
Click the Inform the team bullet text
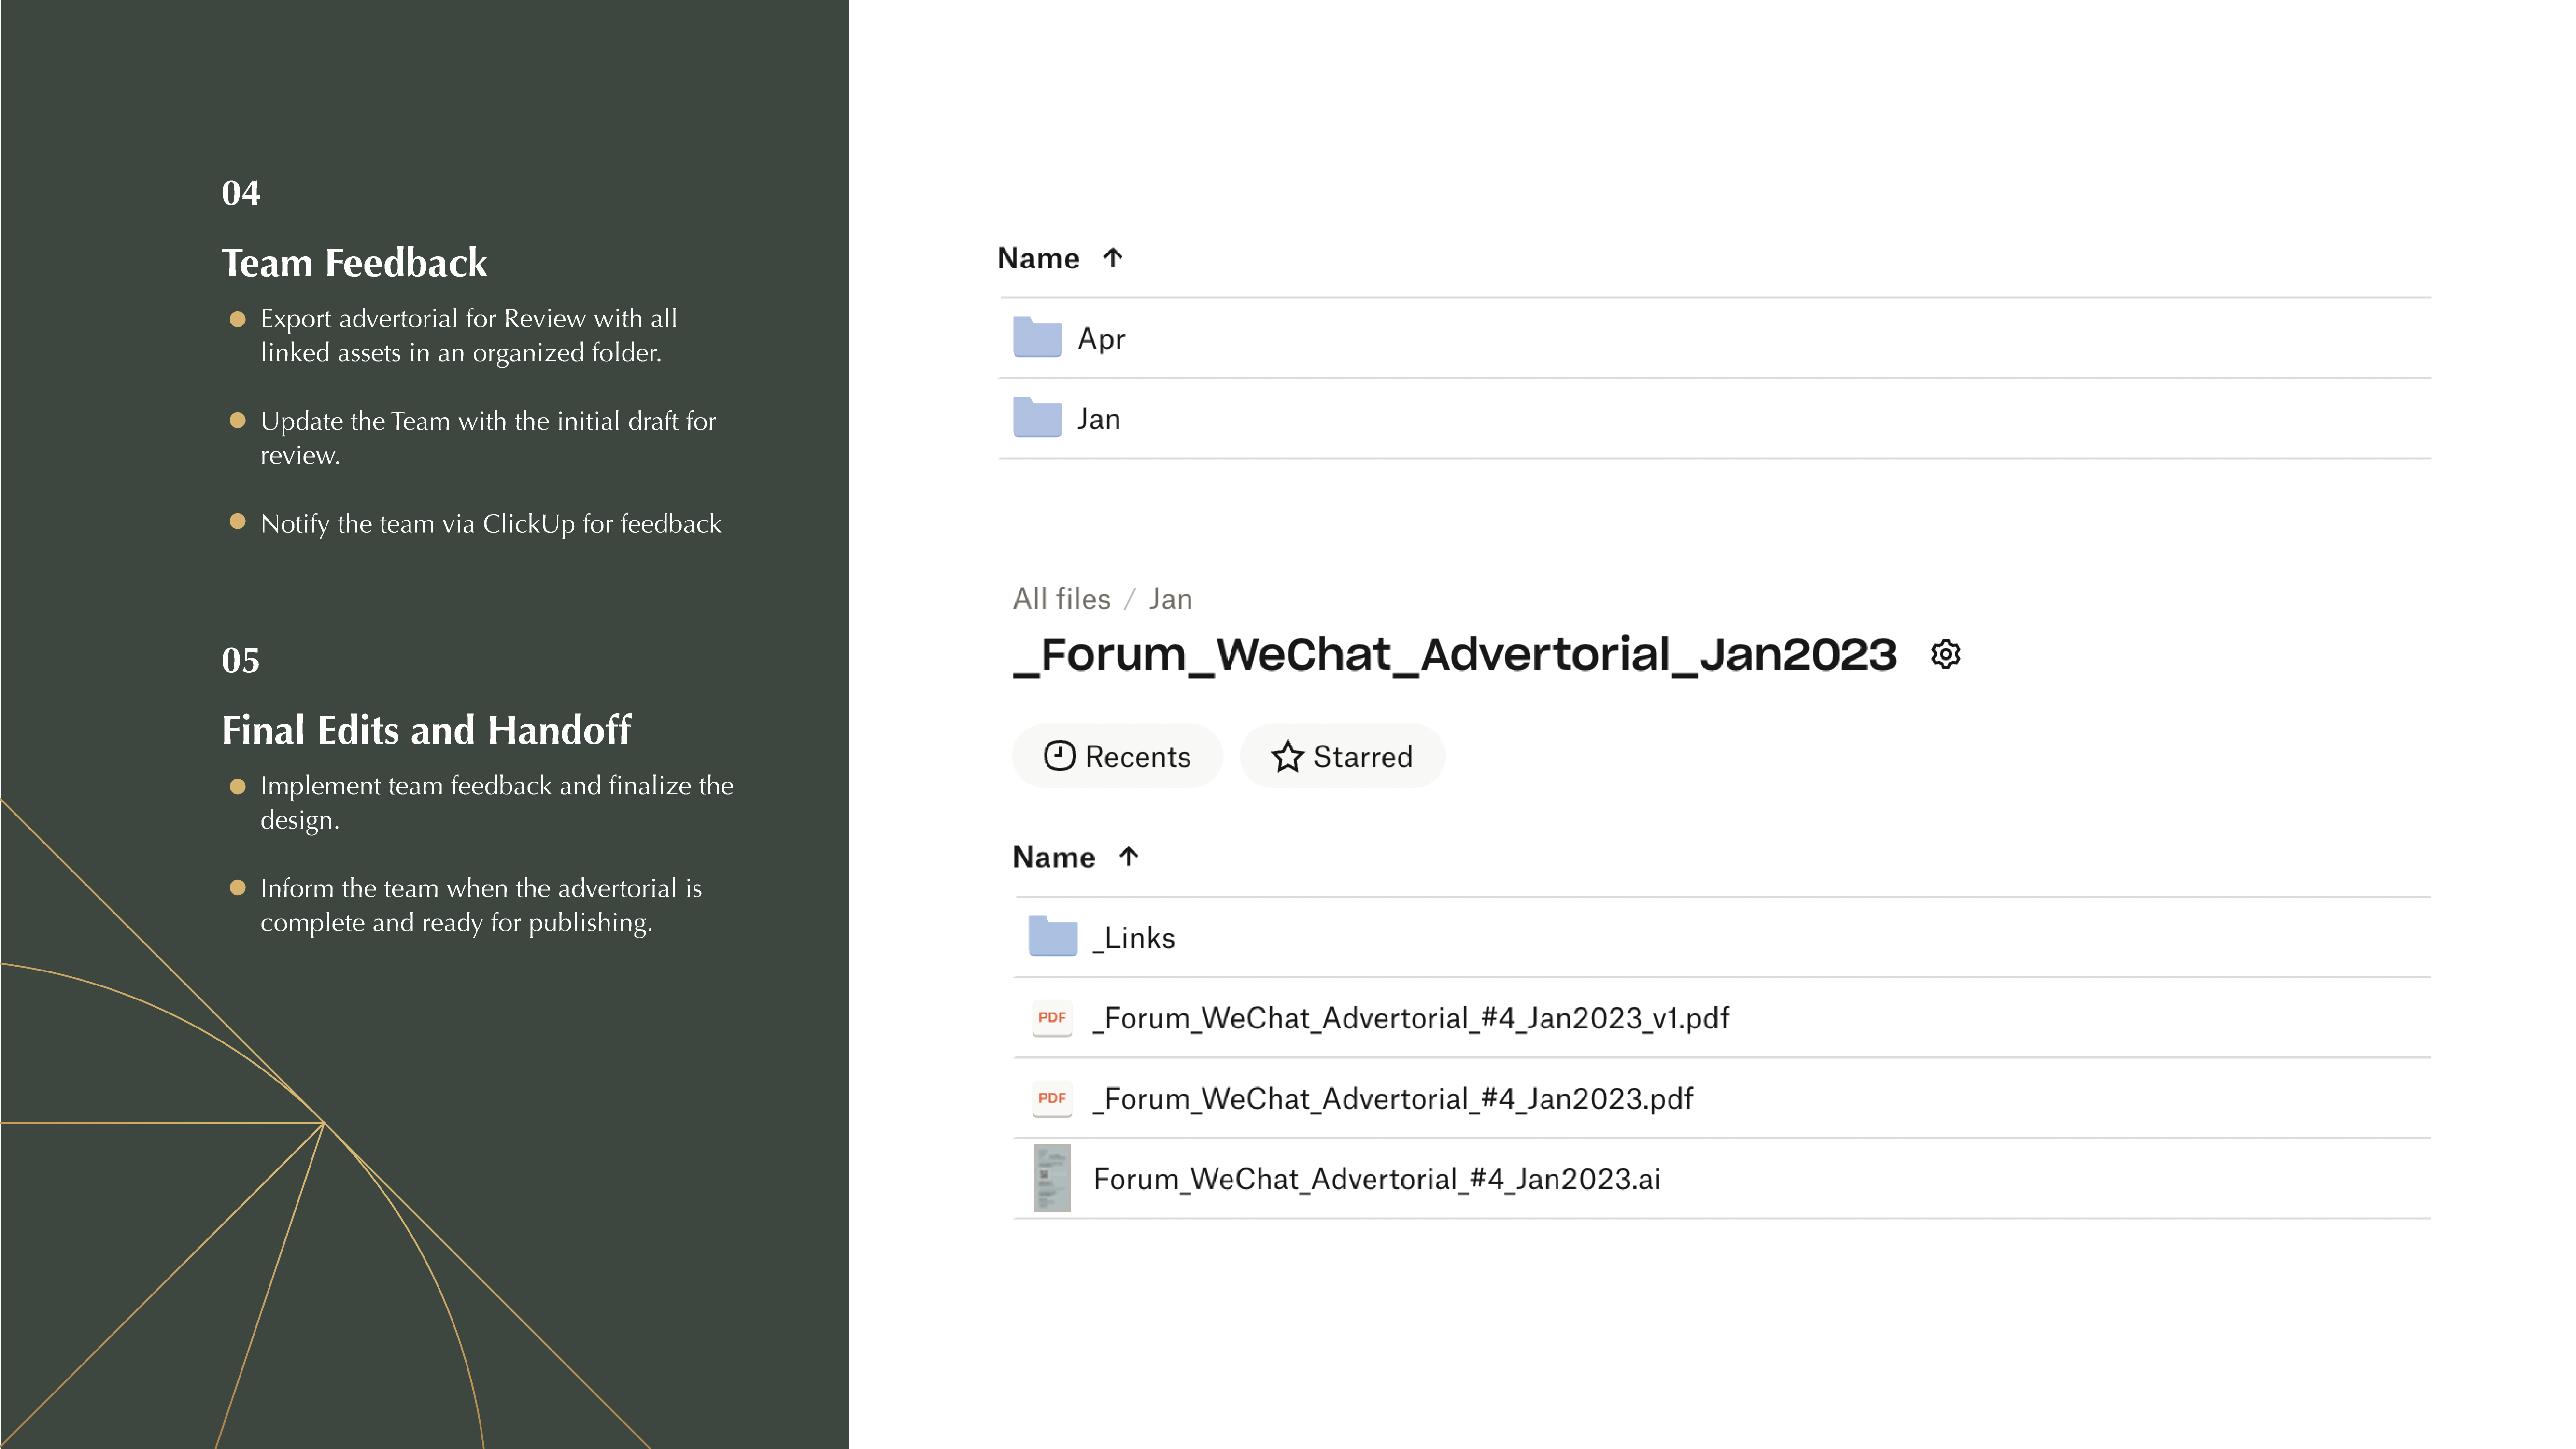pyautogui.click(x=481, y=905)
